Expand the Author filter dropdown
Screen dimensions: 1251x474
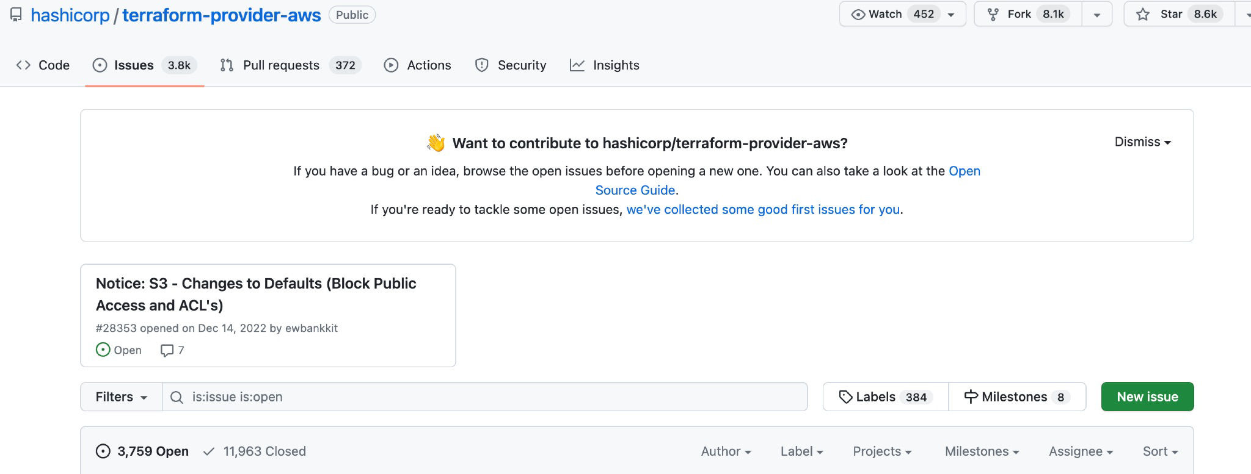(x=726, y=451)
